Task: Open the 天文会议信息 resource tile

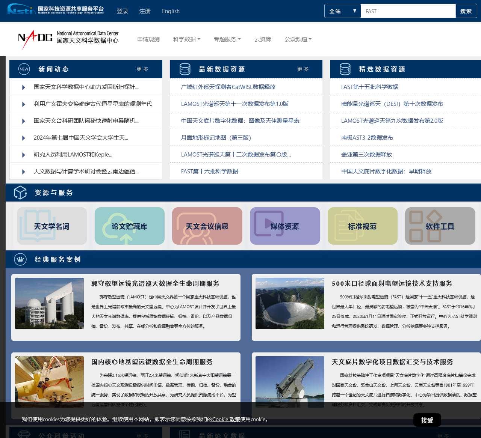Action: pos(207,226)
